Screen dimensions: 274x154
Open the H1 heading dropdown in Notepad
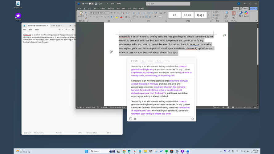[60, 30]
